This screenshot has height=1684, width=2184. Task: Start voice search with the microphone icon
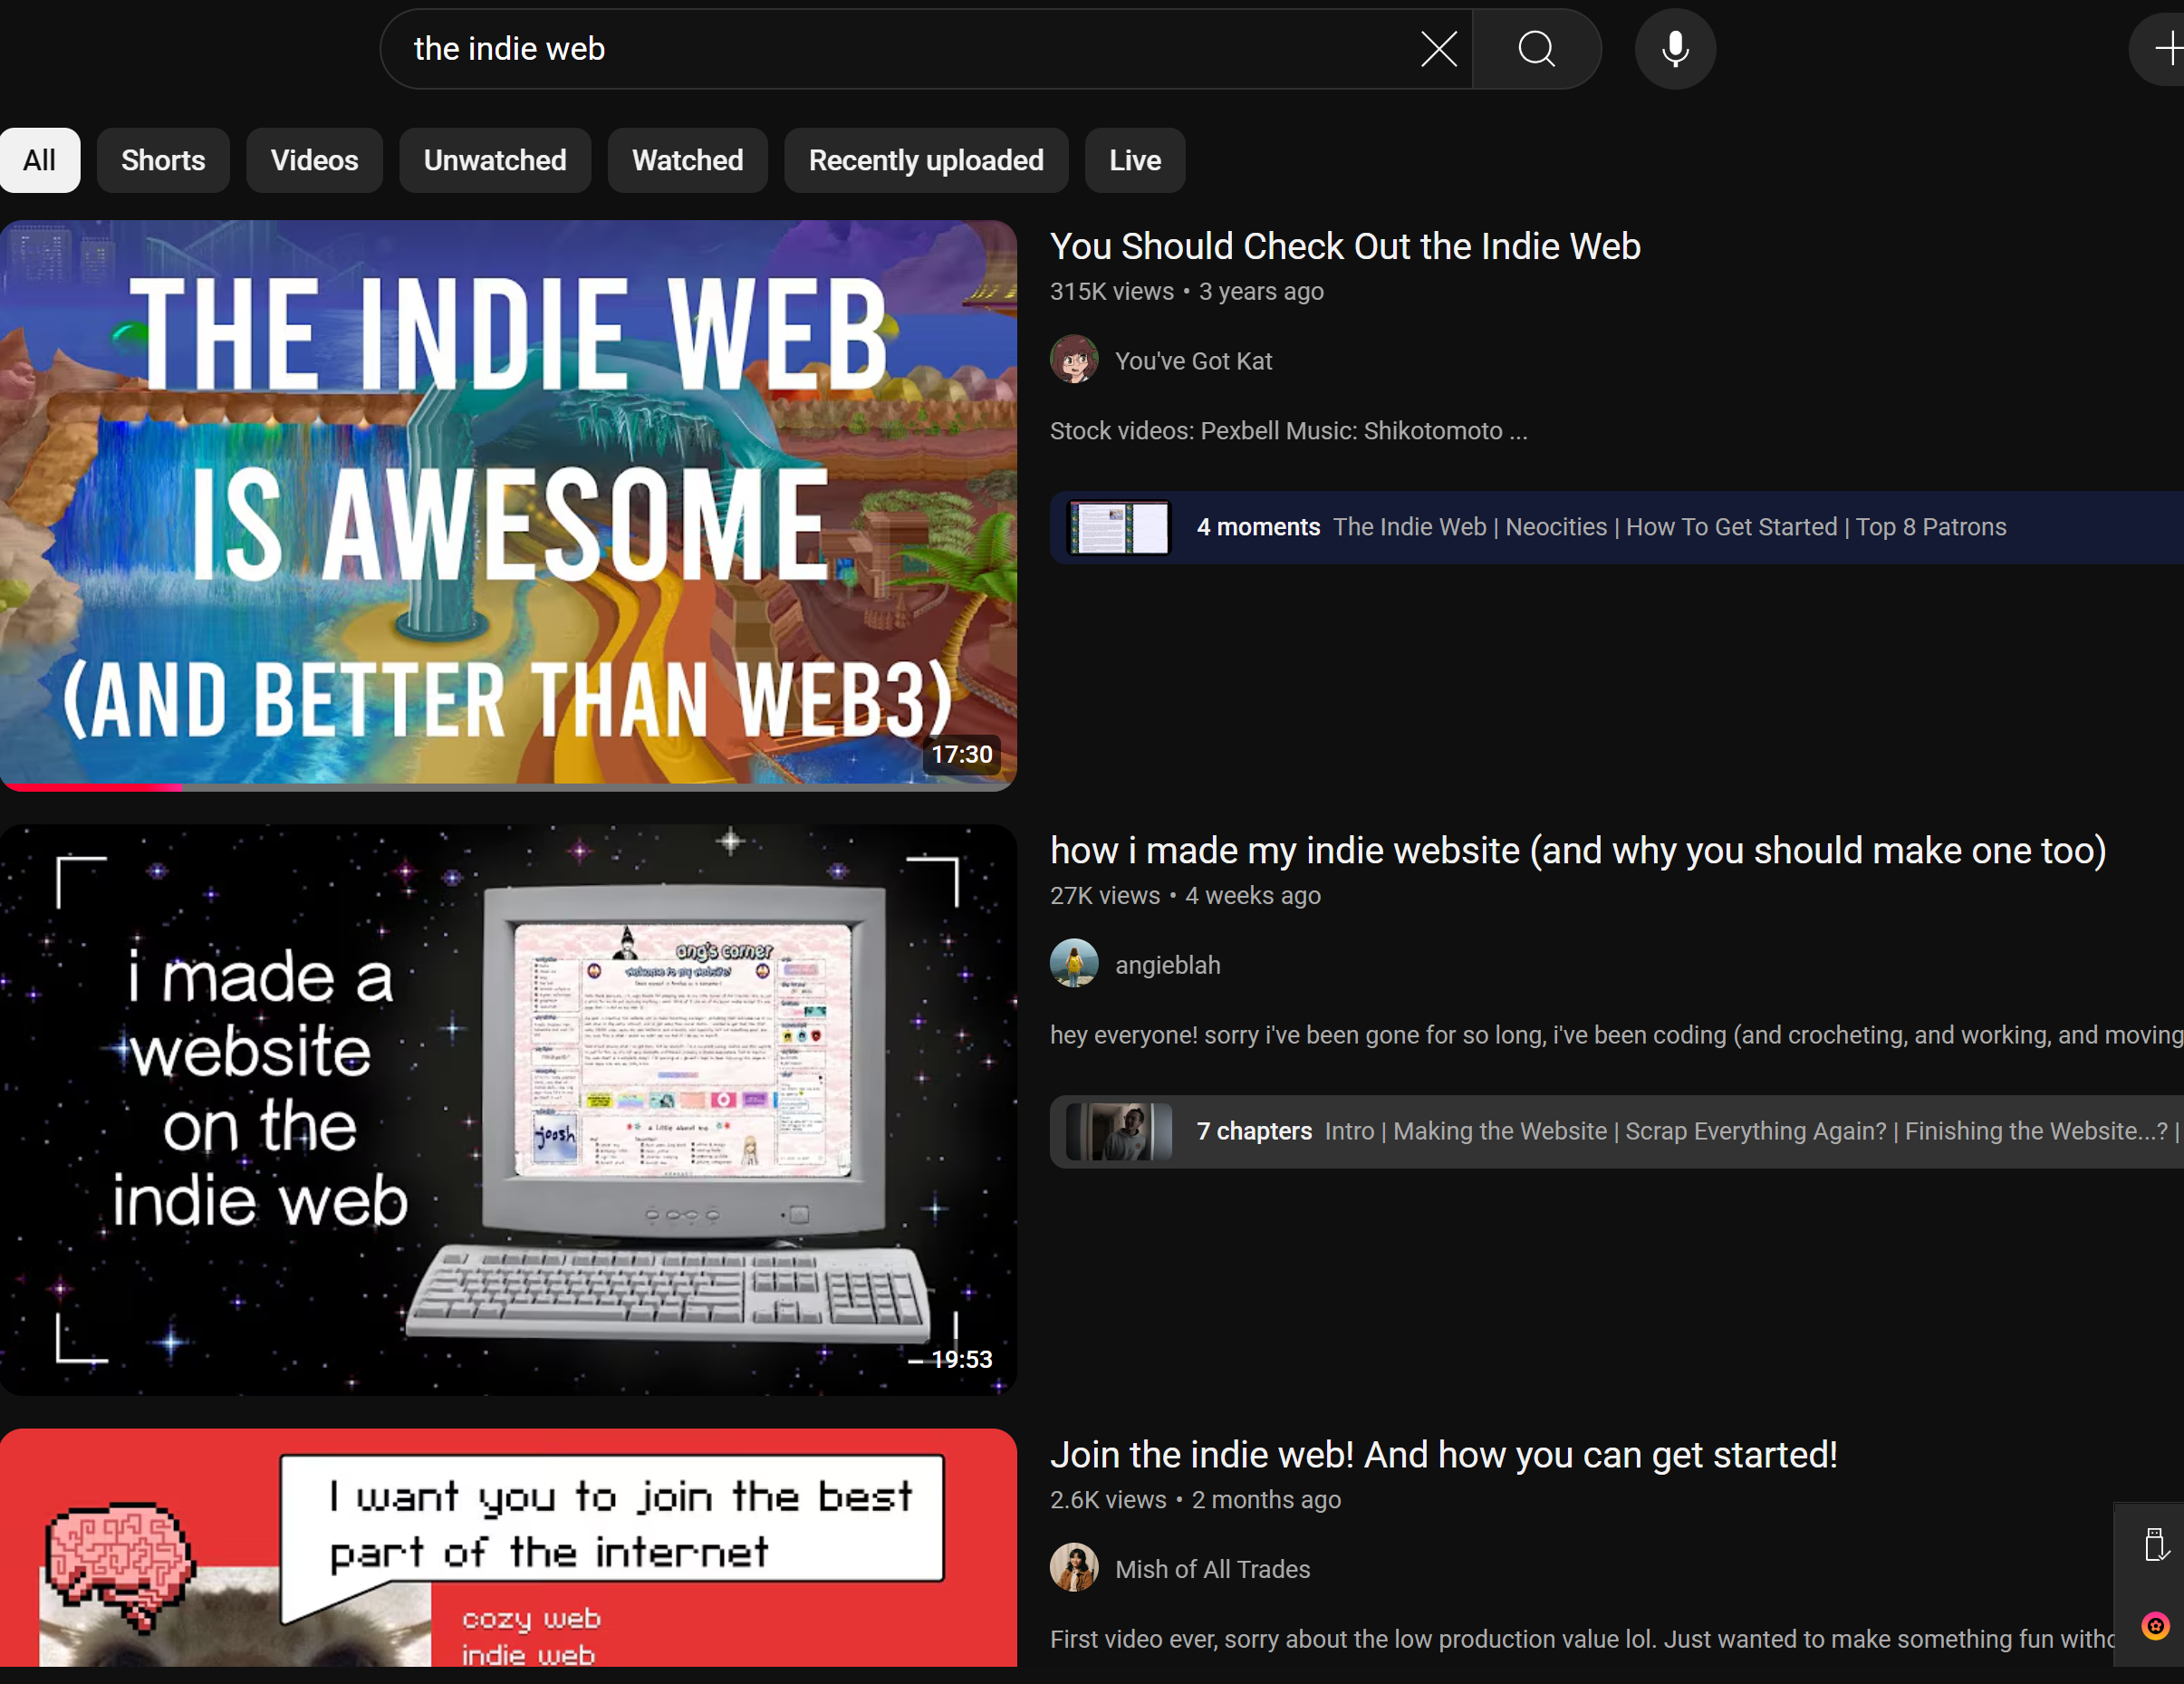1675,49
